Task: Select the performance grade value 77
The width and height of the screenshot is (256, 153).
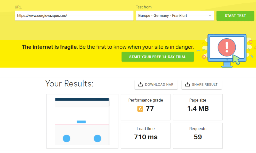Action: pos(150,108)
